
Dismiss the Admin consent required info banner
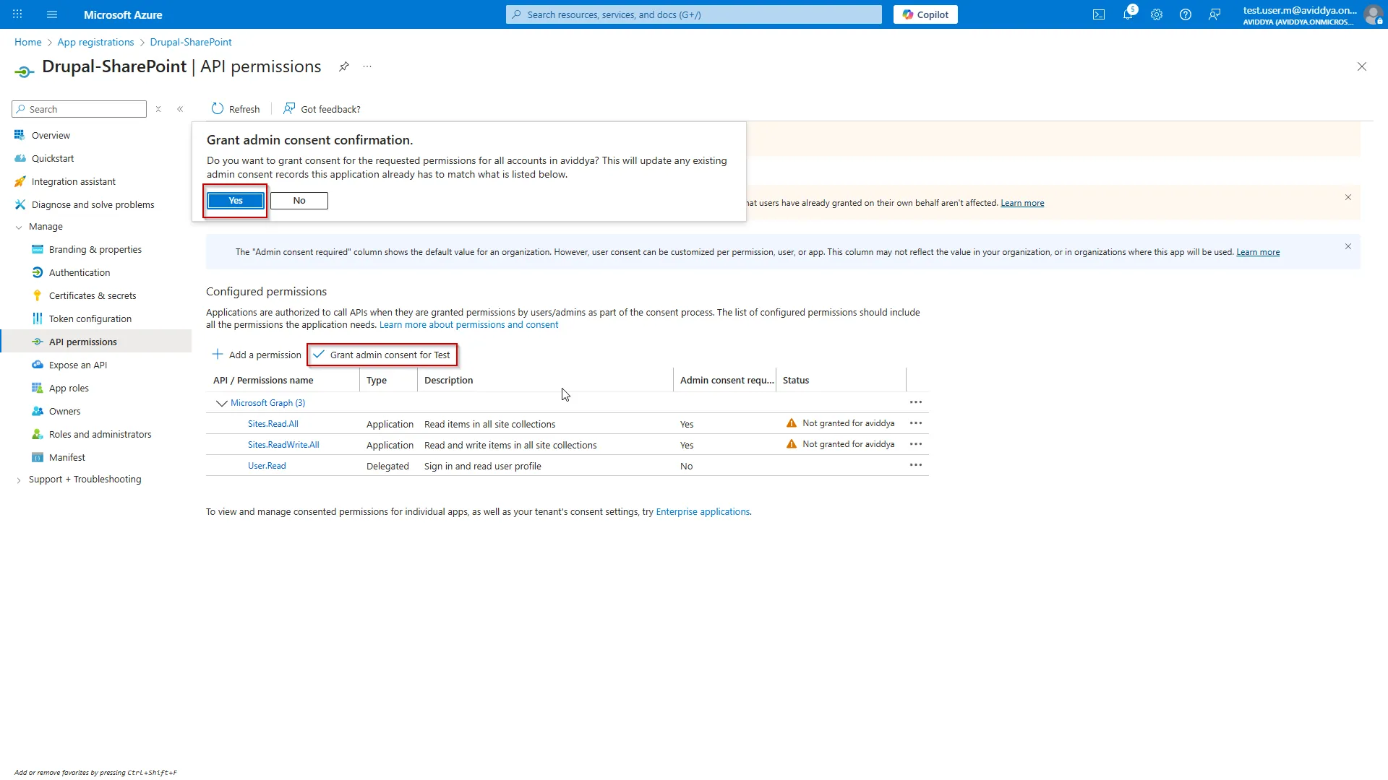[x=1348, y=246]
